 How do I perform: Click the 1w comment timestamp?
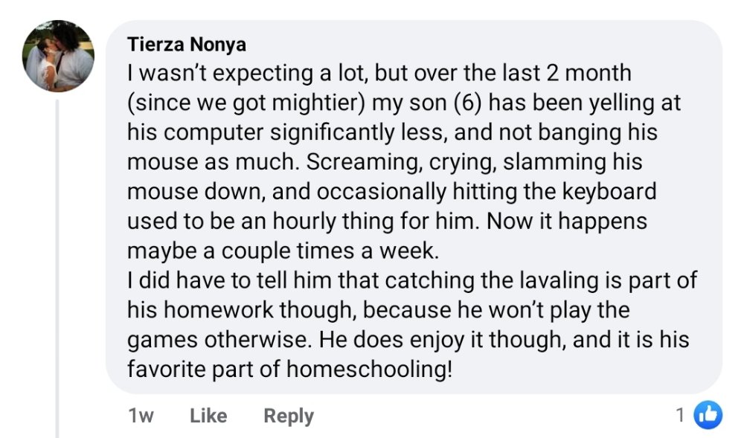point(141,416)
